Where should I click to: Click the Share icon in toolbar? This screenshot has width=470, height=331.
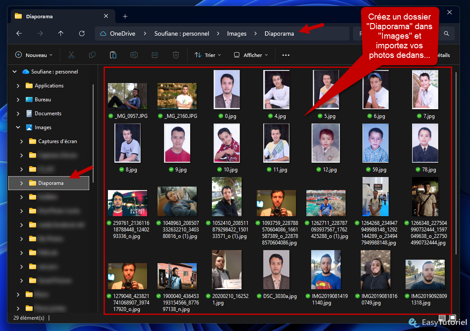coord(155,55)
